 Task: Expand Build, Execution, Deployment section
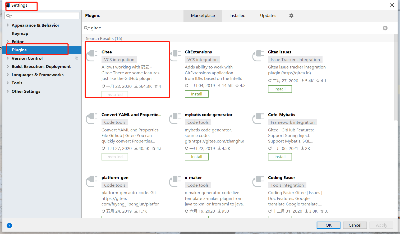coord(8,66)
